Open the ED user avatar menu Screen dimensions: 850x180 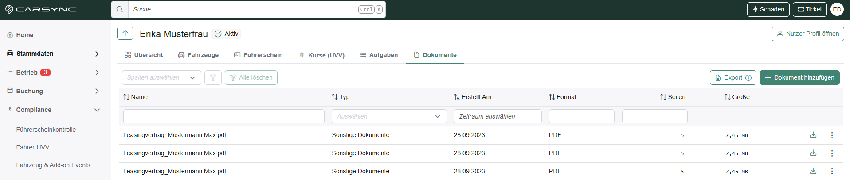pyautogui.click(x=837, y=9)
